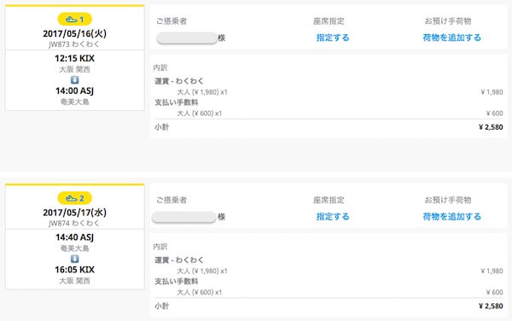Click the 座席指定 header in flight 1
Image resolution: width=512 pixels, height=321 pixels.
(329, 21)
